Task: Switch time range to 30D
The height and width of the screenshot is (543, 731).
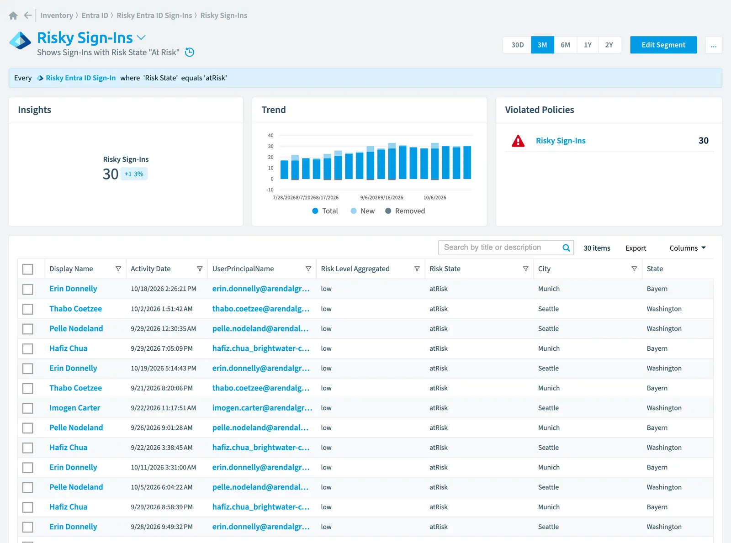Action: (x=517, y=45)
